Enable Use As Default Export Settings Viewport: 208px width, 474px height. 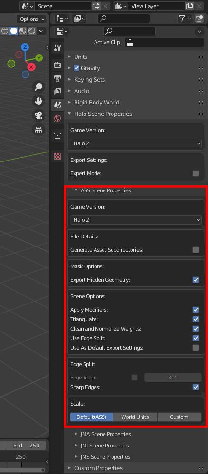(x=196, y=347)
